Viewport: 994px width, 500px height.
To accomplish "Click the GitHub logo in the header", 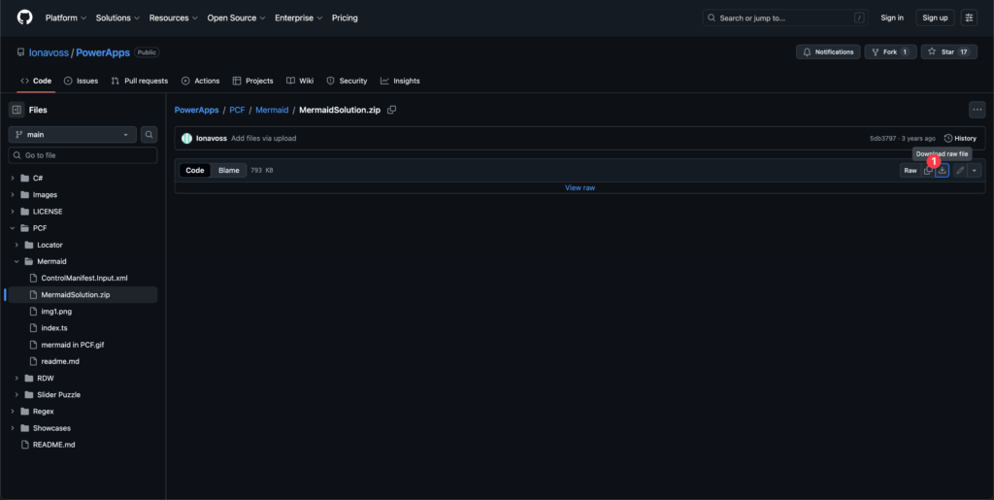I will coord(24,17).
